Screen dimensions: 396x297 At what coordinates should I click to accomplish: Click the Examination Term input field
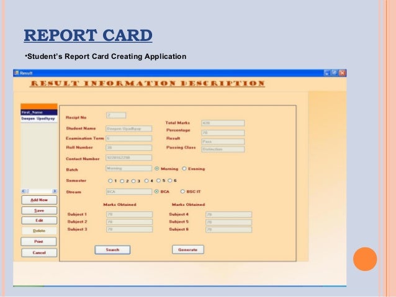coord(129,138)
